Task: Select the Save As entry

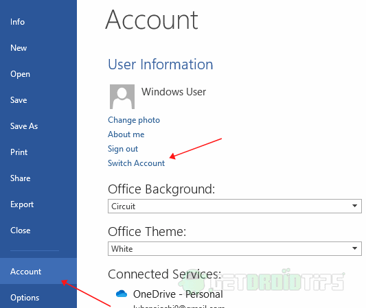Action: [24, 126]
